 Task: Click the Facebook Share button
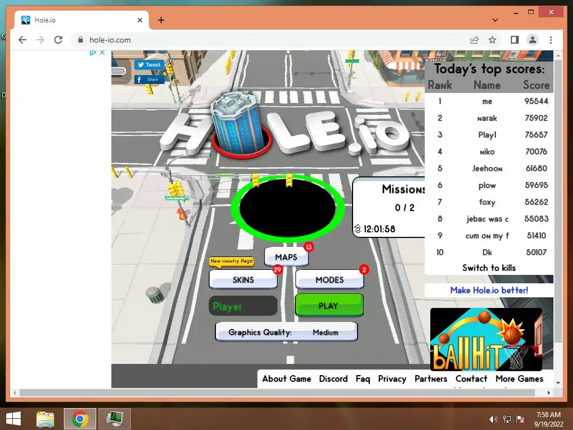coord(149,80)
